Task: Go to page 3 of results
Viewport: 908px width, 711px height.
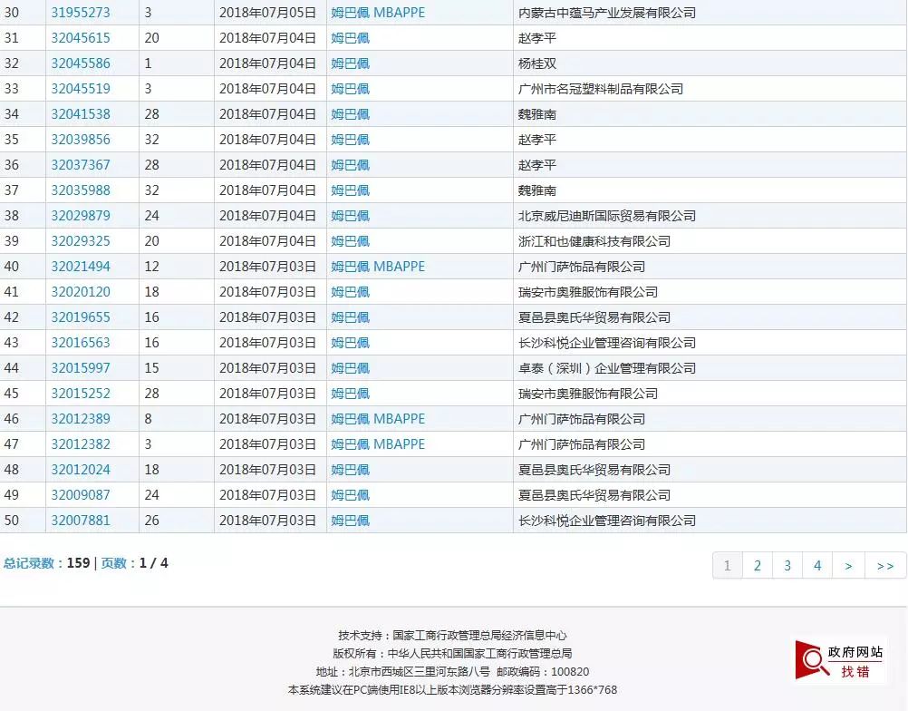Action: pos(787,566)
